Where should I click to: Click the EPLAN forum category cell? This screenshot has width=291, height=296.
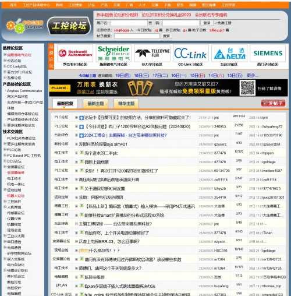[61, 285]
